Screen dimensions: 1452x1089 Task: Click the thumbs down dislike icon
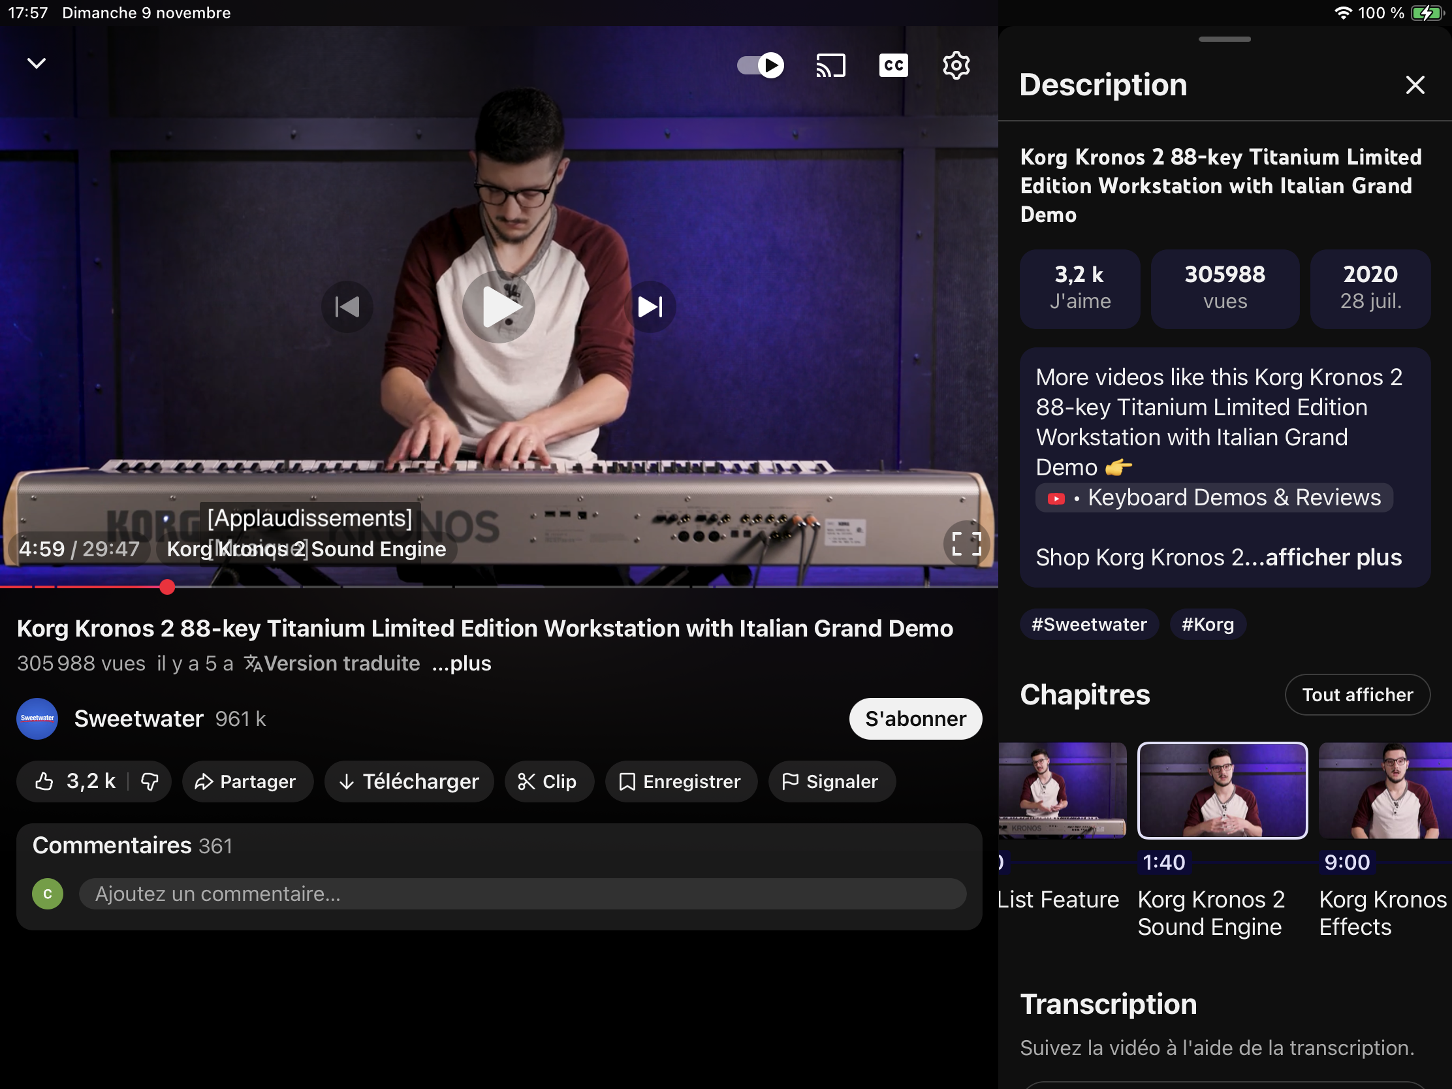[x=150, y=781]
